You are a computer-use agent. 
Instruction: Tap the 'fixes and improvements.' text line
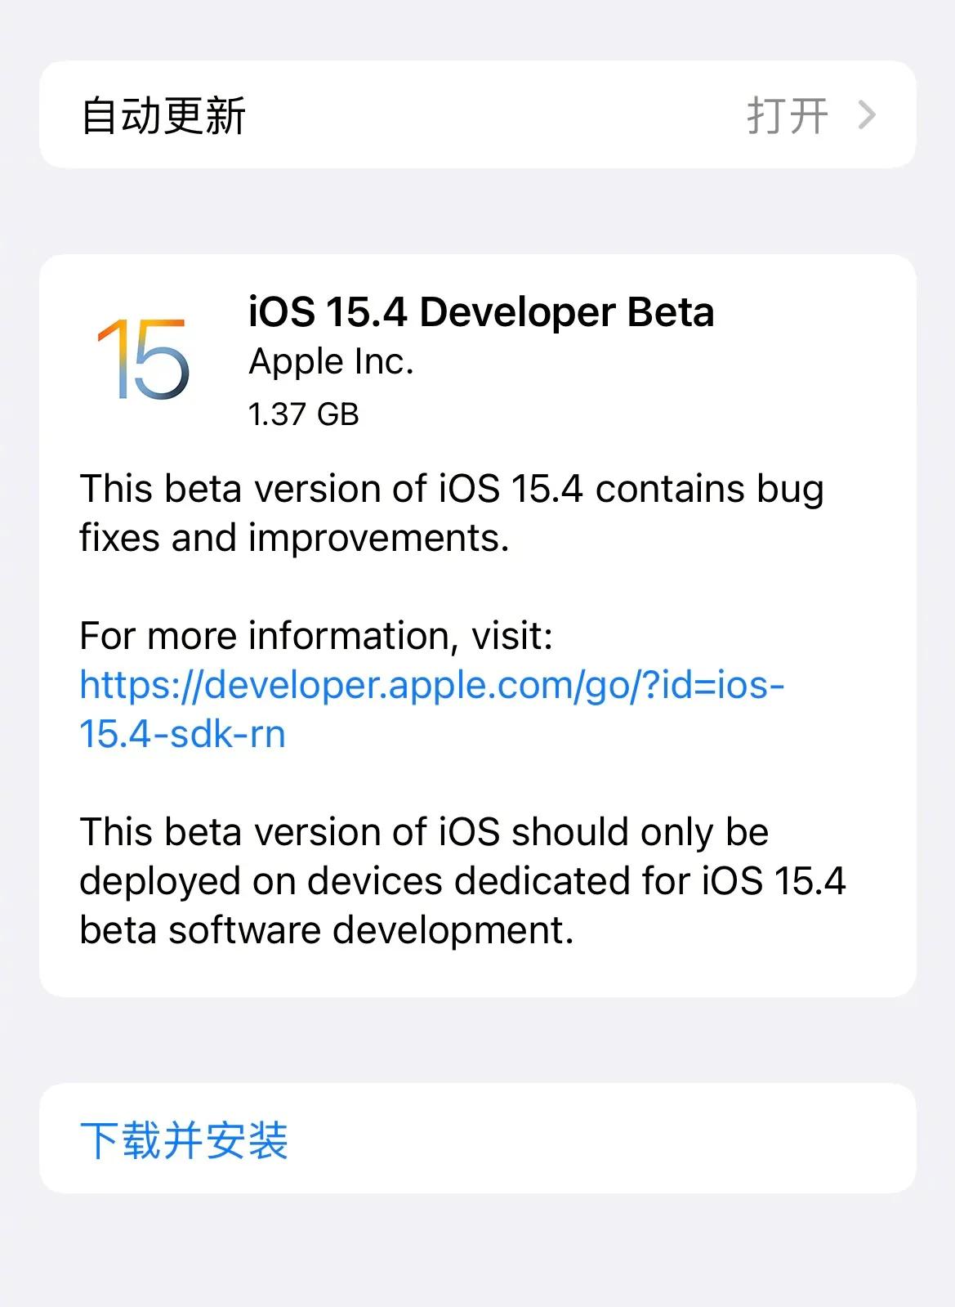click(294, 538)
